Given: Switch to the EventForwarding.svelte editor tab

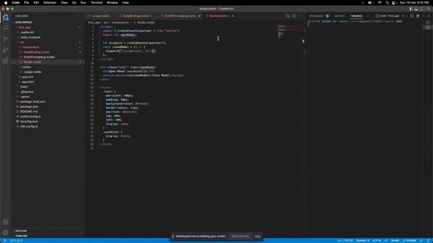Looking at the screenshot, I should [181, 16].
